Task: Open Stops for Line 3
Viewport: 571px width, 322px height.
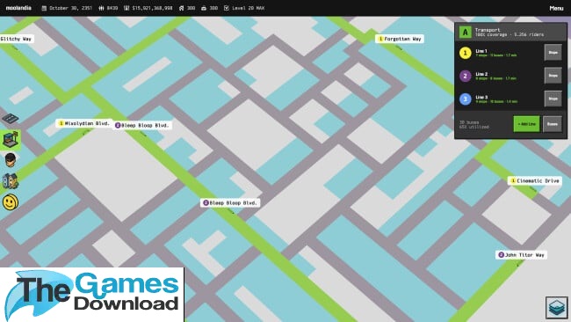Action: (553, 99)
